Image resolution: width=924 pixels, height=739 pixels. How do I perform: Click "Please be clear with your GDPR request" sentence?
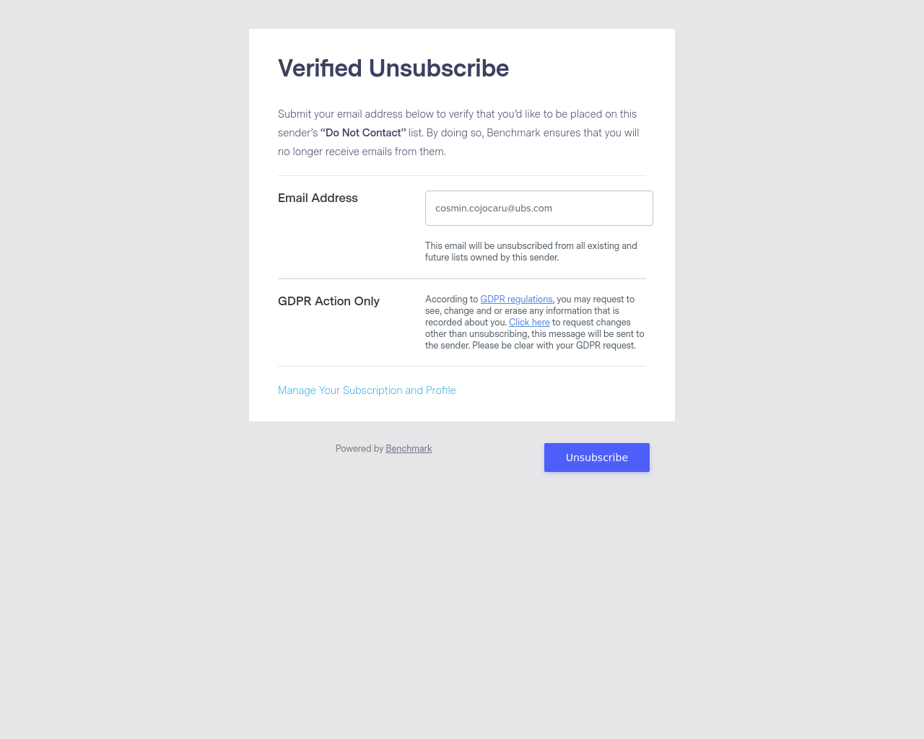click(554, 346)
